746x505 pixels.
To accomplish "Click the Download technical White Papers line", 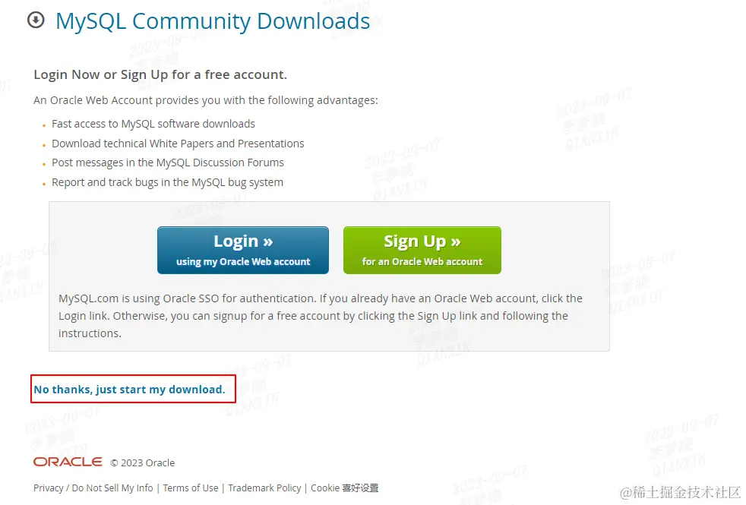I will tap(178, 144).
